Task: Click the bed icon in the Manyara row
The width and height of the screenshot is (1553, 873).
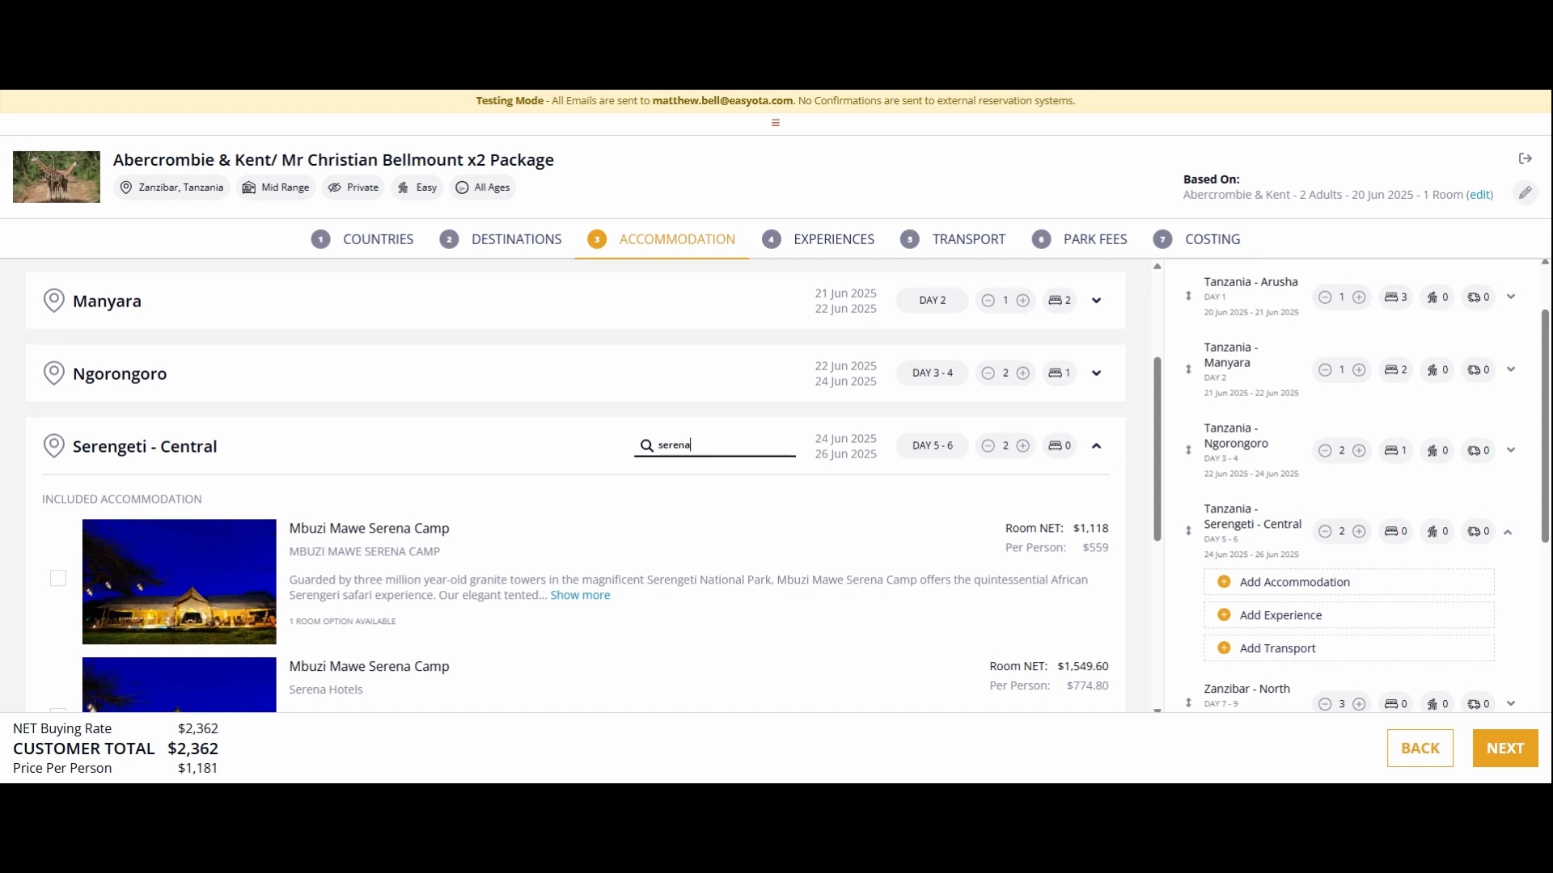Action: 1055,301
